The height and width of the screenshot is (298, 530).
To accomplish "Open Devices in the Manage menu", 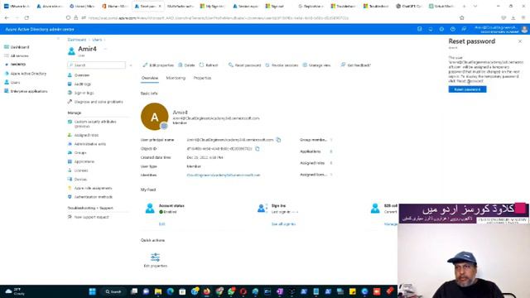I will tap(80, 179).
